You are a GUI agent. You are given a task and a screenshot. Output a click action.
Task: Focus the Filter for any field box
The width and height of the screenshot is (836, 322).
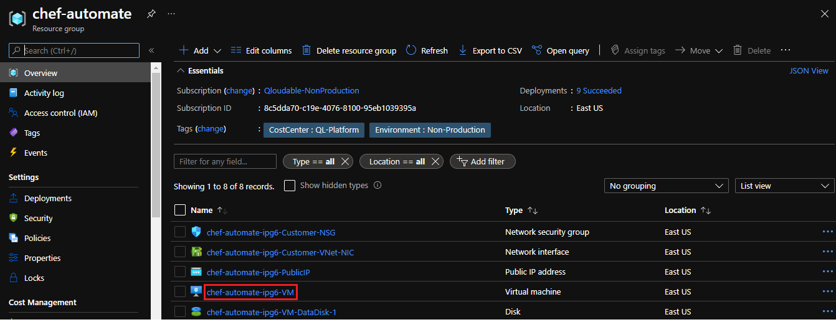225,161
